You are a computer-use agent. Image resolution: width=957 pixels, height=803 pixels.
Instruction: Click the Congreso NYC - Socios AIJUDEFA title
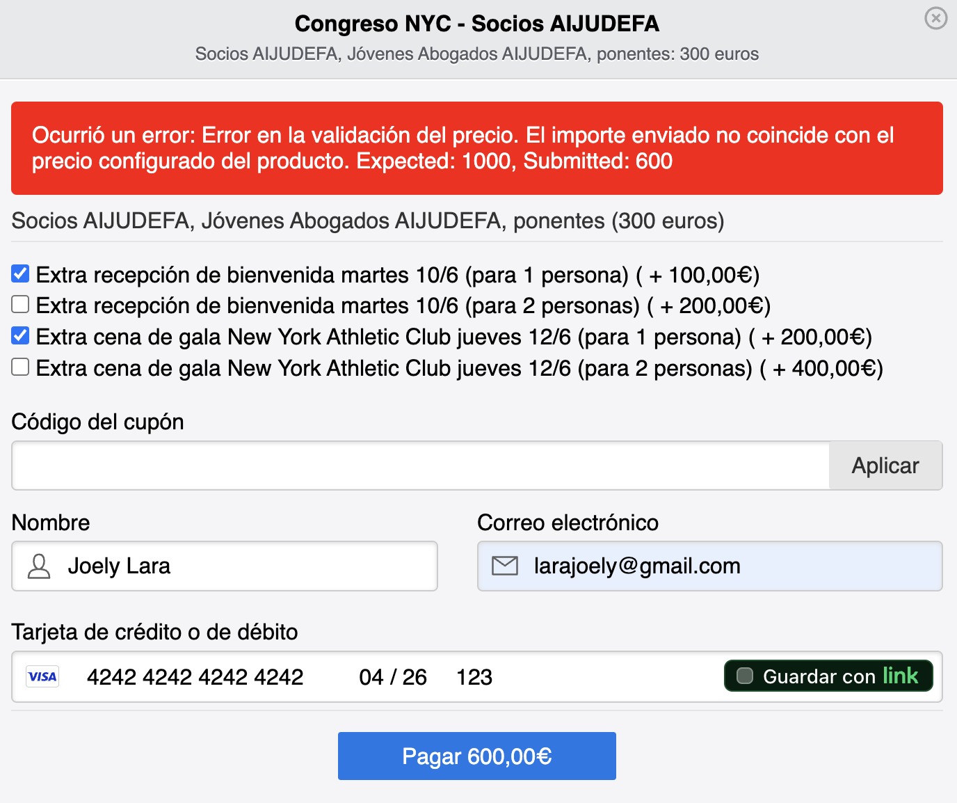(476, 24)
